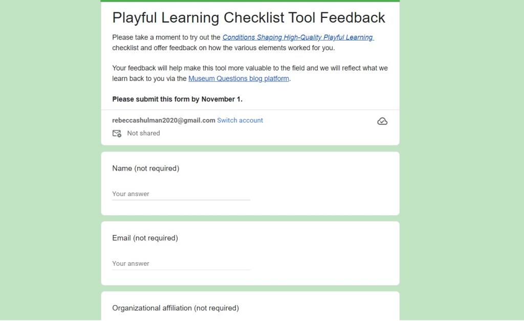The width and height of the screenshot is (524, 321).
Task: Open the Museum Questions blog platform link
Action: click(x=238, y=79)
